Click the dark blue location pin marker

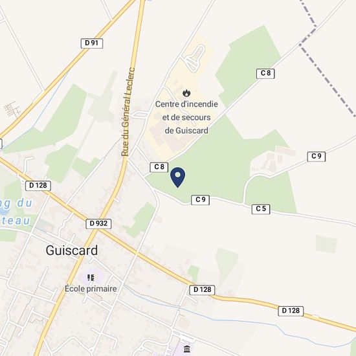178,177
